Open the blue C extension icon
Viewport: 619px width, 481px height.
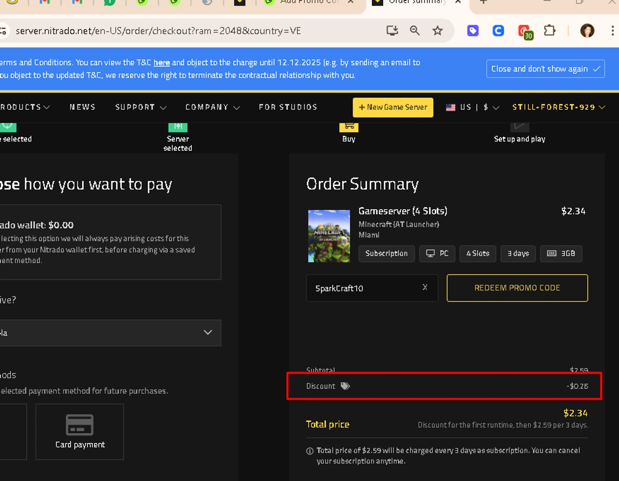(x=499, y=31)
